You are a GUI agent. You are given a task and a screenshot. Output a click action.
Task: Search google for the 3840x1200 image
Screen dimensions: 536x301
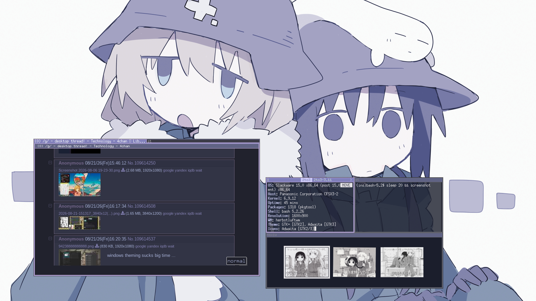pos(168,213)
